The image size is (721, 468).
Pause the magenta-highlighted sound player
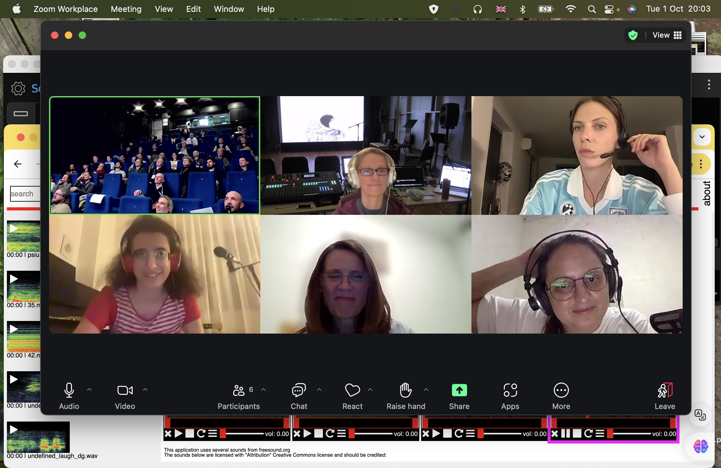(565, 434)
